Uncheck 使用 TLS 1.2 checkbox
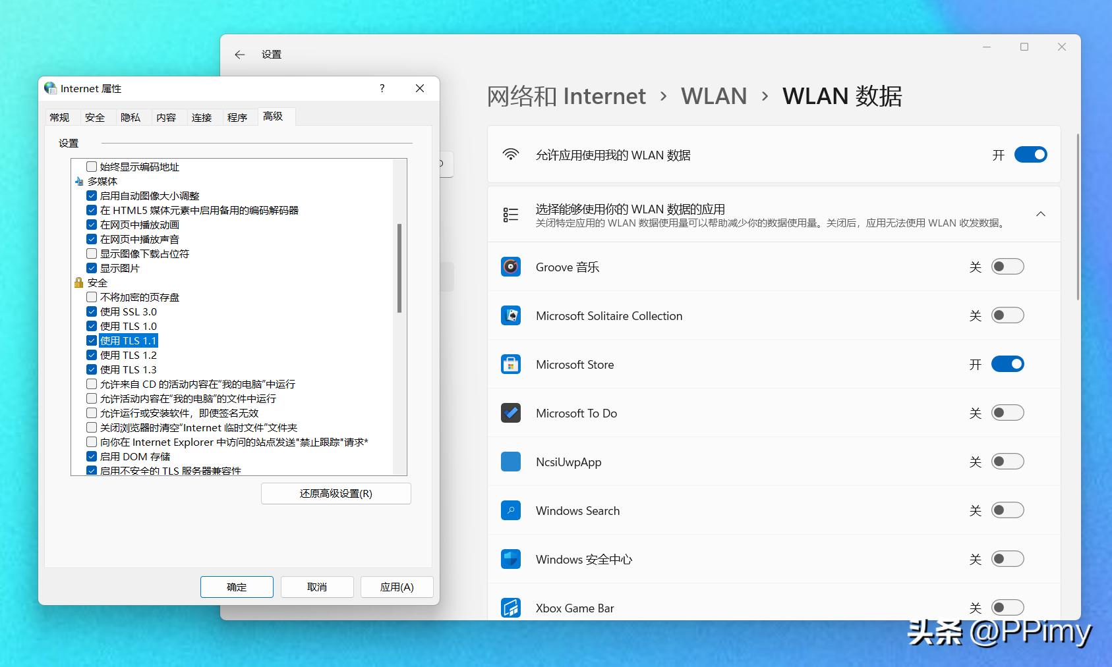The width and height of the screenshot is (1112, 667). pyautogui.click(x=92, y=355)
